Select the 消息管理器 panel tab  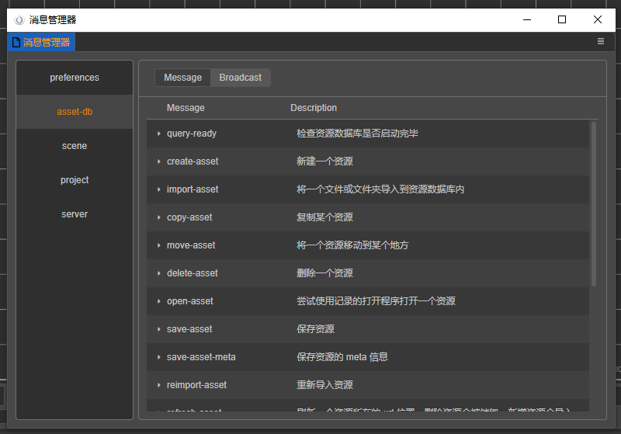pos(41,42)
